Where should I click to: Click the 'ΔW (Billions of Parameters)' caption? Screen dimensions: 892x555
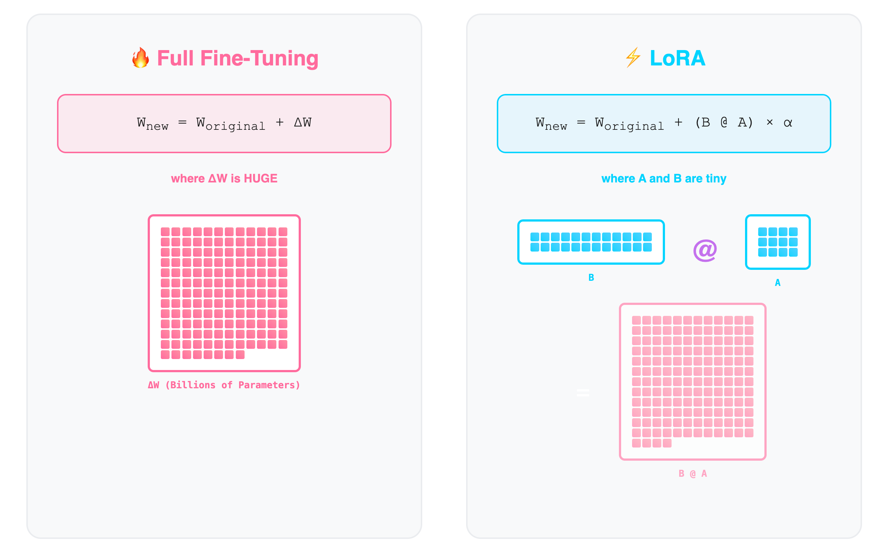pyautogui.click(x=224, y=385)
